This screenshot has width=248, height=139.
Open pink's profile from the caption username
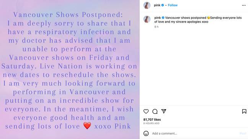click(x=158, y=18)
